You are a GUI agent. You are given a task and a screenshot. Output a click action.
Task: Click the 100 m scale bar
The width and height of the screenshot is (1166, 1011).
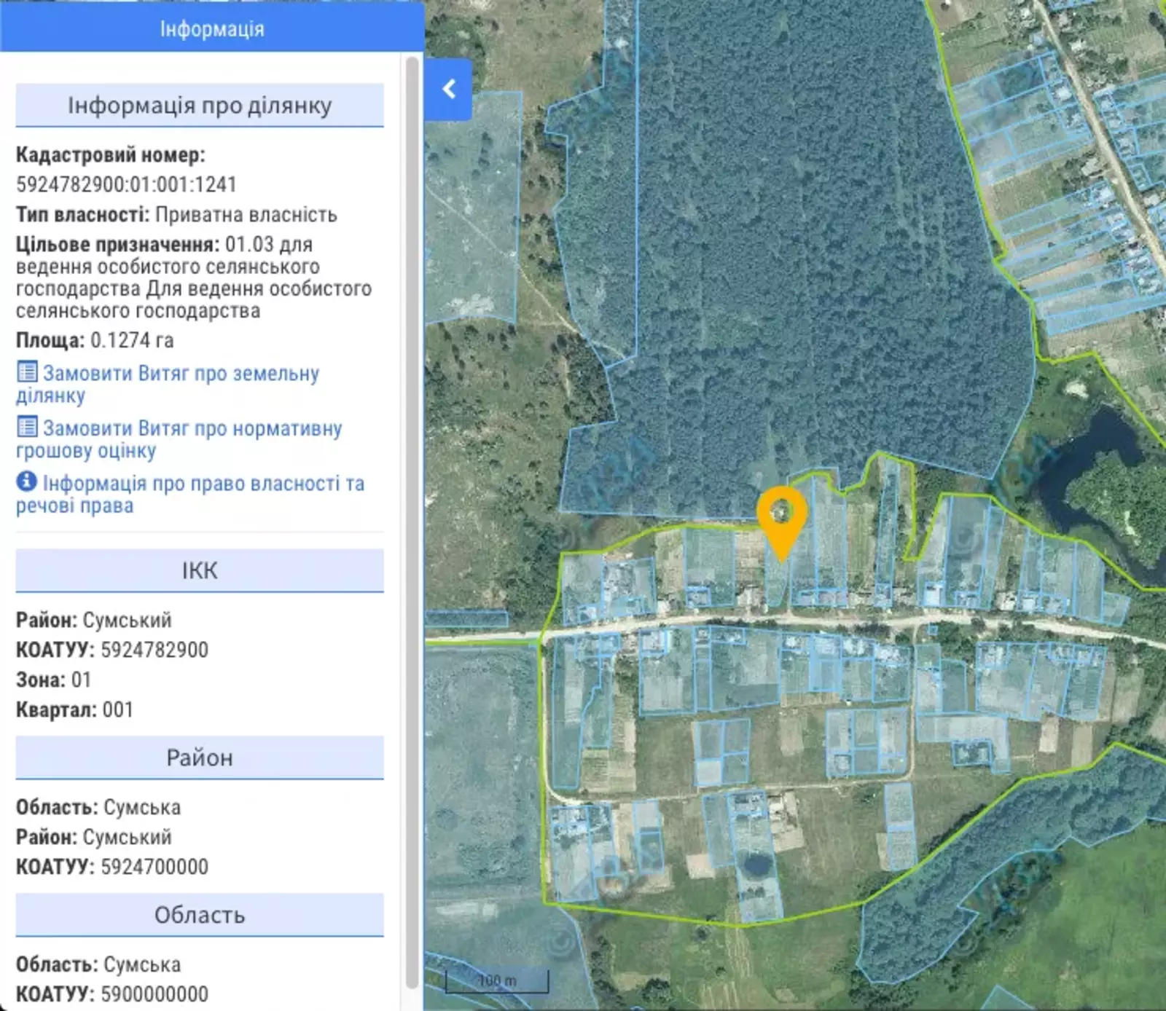497,982
